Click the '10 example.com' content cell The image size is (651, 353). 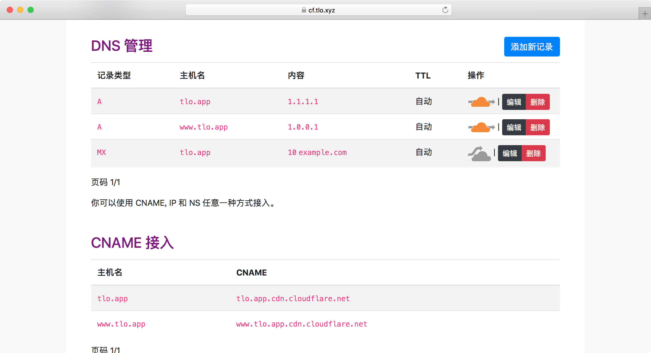317,152
